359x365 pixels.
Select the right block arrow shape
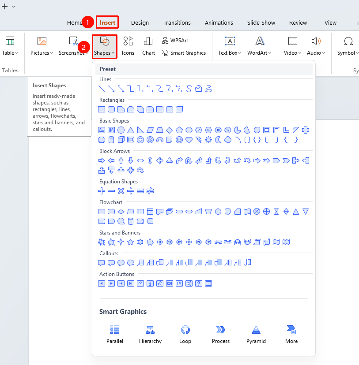click(x=102, y=160)
